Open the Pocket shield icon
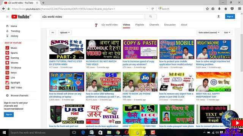Screen dimensions: 243x136 [232, 9]
